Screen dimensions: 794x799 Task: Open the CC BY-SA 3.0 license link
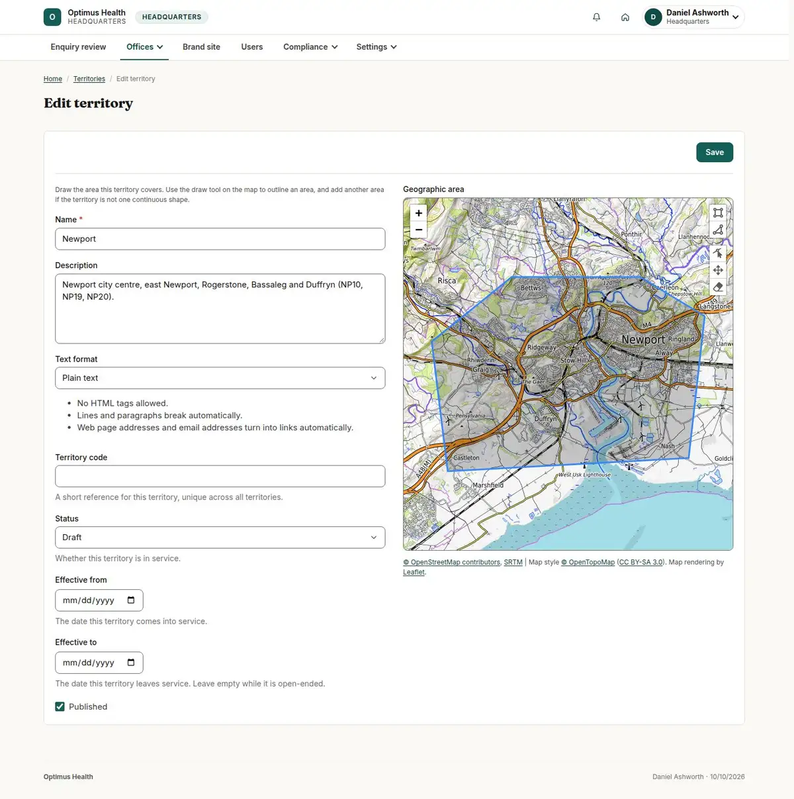click(640, 563)
